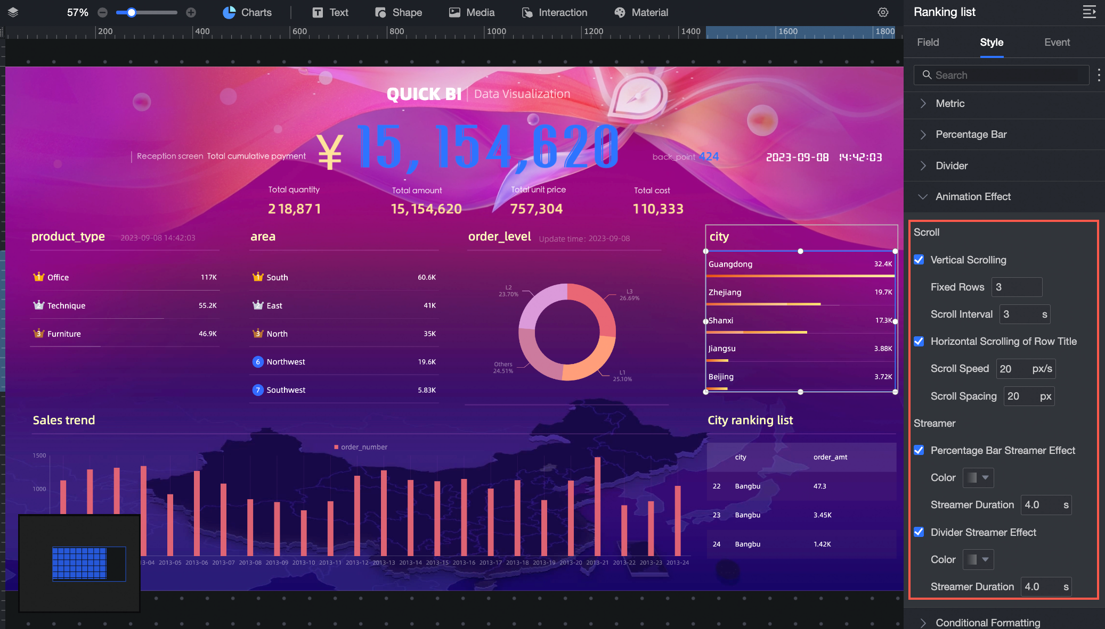1105x629 pixels.
Task: Open the Material library
Action: coord(641,12)
